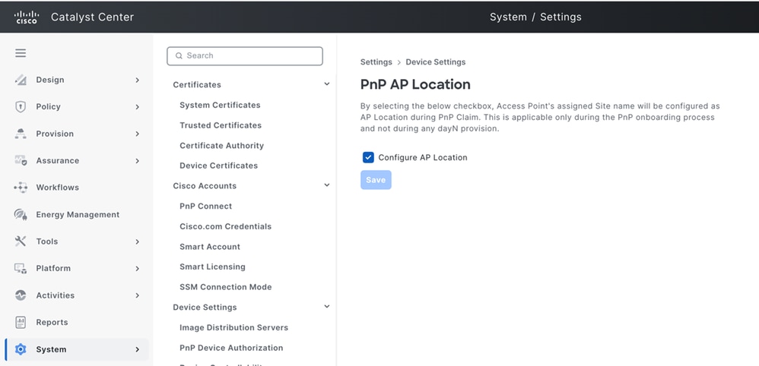759x366 pixels.
Task: Open the Assurance icon
Action: tap(21, 160)
